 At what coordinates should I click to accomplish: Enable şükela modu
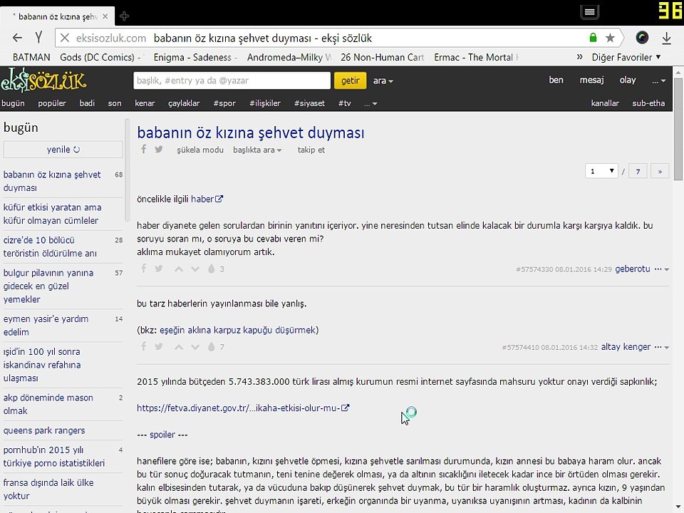click(x=199, y=150)
